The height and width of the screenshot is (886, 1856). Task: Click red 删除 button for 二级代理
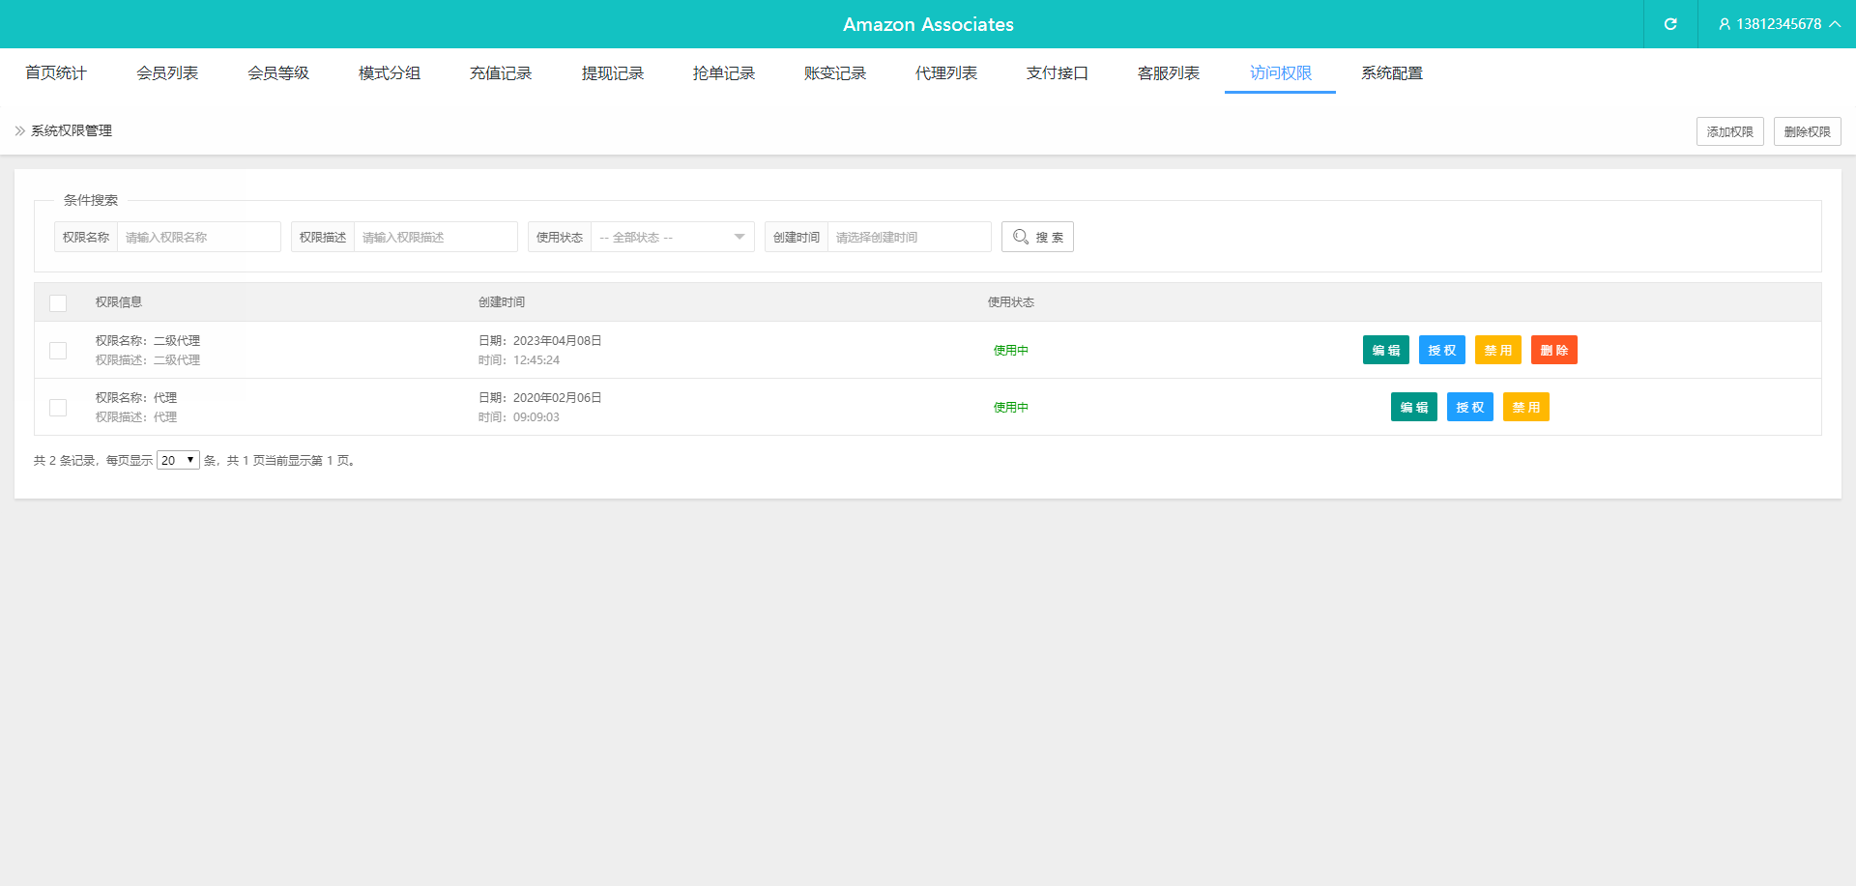click(x=1553, y=350)
